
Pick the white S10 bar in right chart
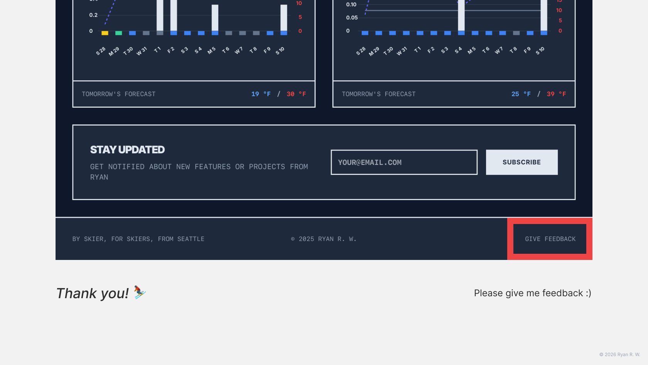(544, 15)
